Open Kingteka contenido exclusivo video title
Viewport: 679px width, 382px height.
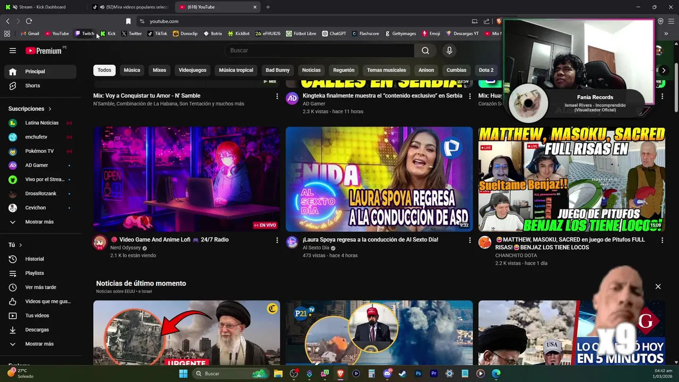click(x=382, y=96)
